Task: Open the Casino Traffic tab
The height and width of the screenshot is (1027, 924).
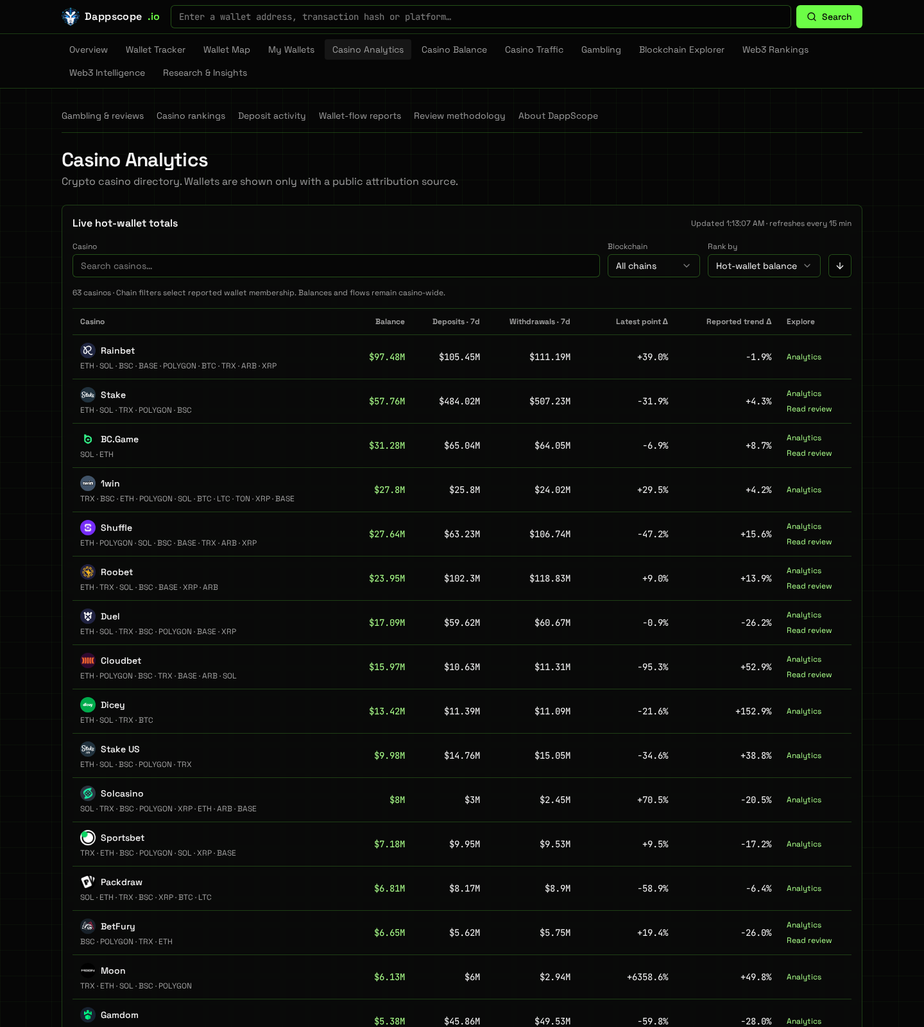Action: click(x=534, y=49)
